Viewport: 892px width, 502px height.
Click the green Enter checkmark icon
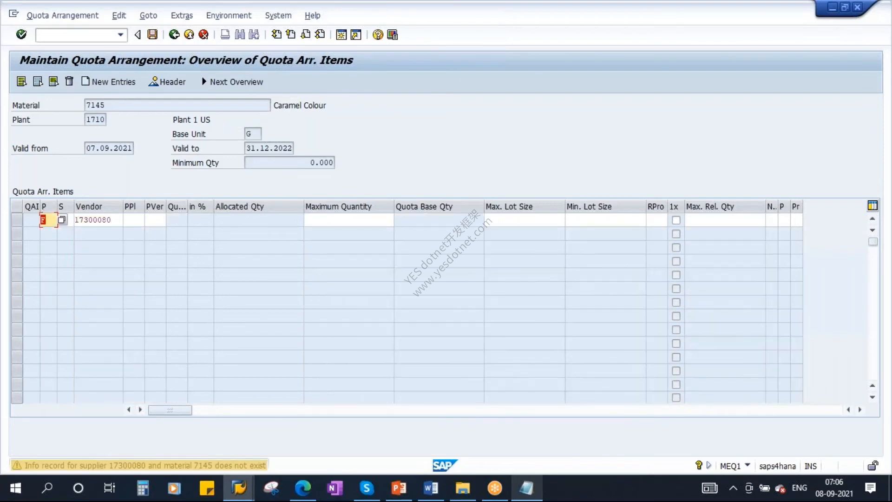[x=21, y=34]
